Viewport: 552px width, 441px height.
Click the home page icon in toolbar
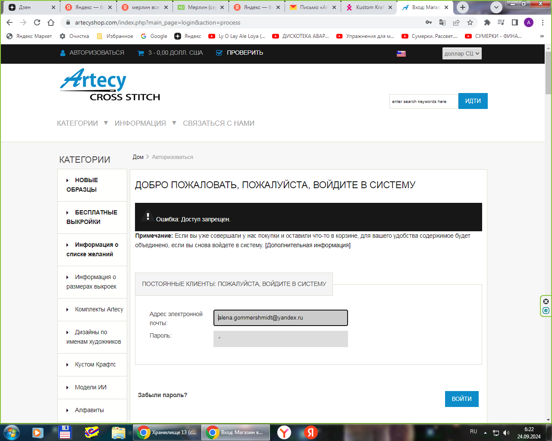click(x=51, y=22)
